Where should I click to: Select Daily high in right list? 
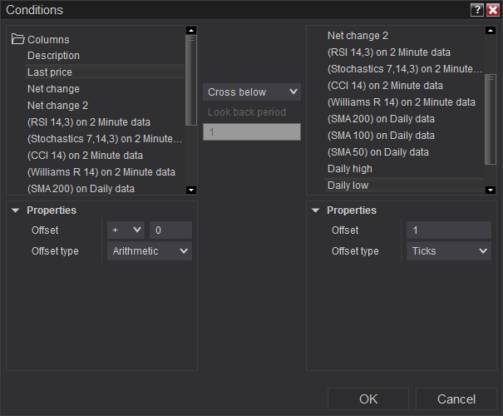pyautogui.click(x=349, y=169)
